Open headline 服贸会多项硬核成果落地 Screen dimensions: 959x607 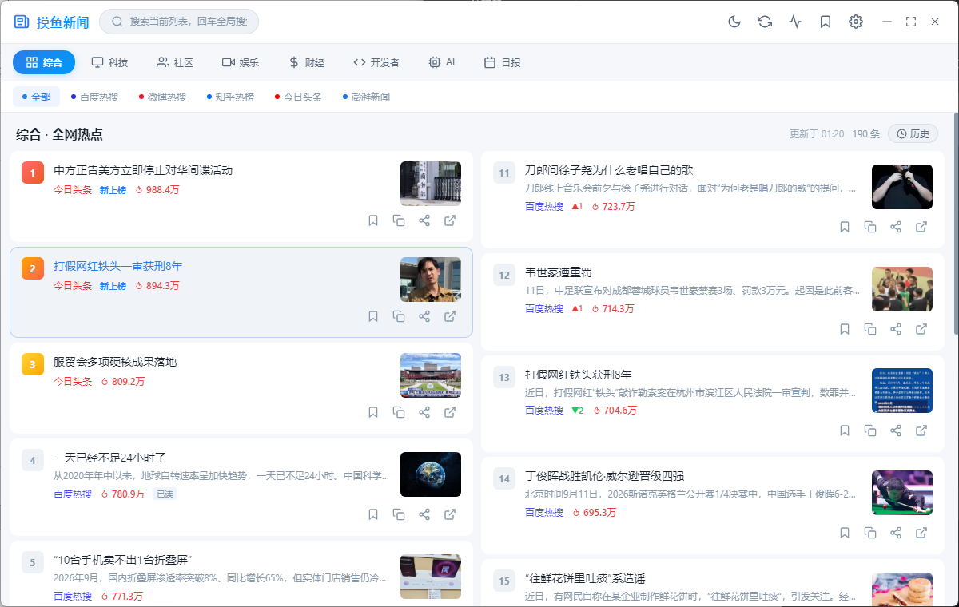pyautogui.click(x=115, y=362)
